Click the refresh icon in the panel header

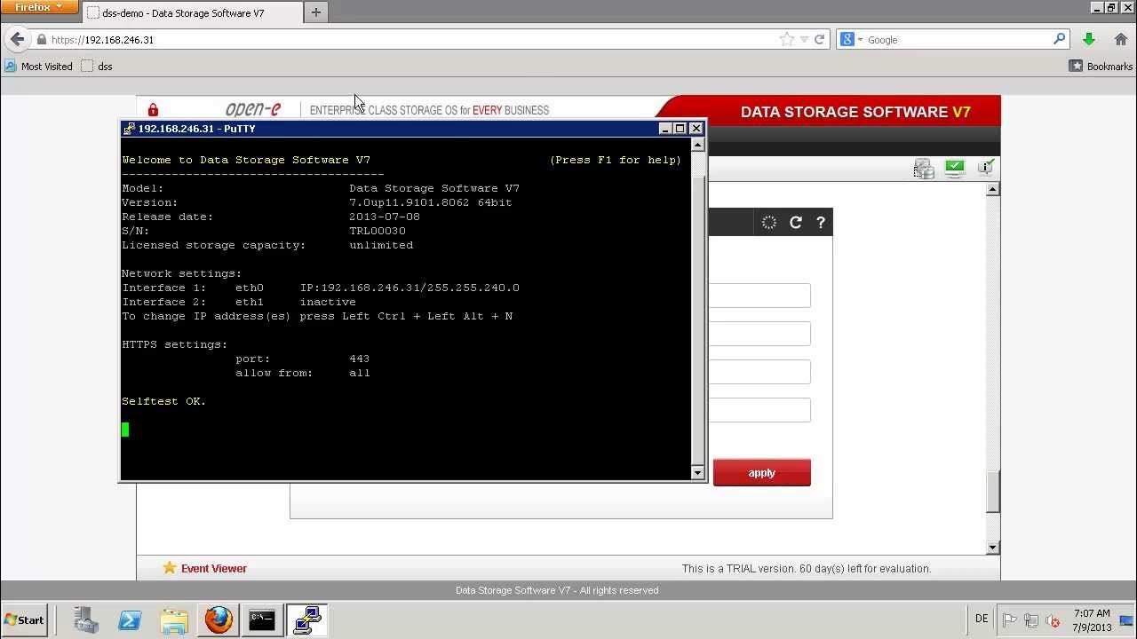click(x=796, y=223)
